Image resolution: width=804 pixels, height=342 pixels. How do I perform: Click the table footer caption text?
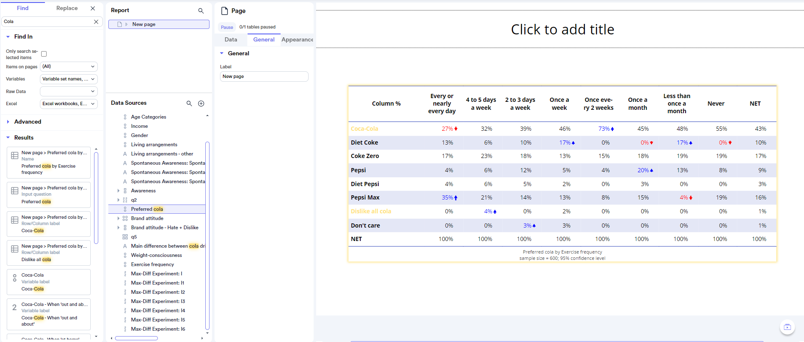tap(562, 255)
